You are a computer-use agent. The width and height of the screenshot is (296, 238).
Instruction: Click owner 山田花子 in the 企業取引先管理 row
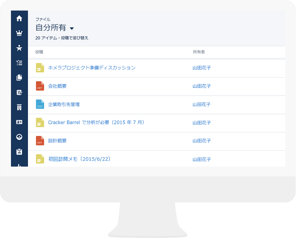(x=202, y=105)
